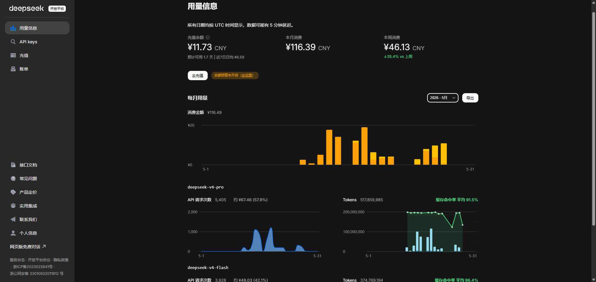The image size is (596, 282).
Task: Open 个人信息 from the sidebar
Action: (x=37, y=233)
